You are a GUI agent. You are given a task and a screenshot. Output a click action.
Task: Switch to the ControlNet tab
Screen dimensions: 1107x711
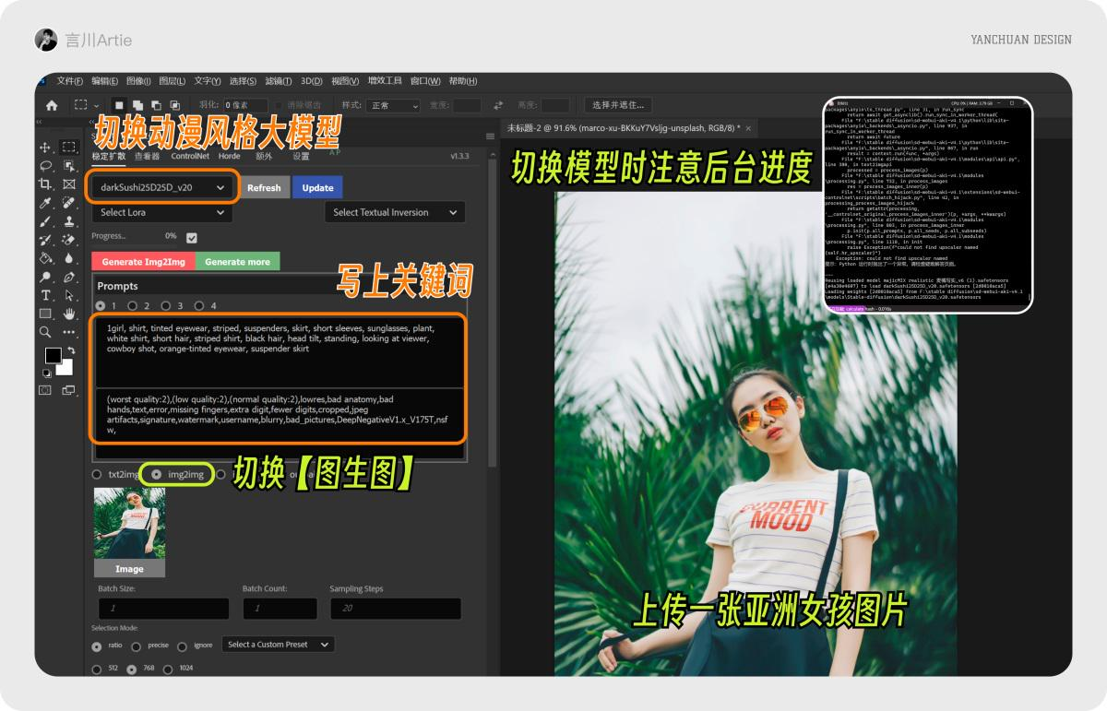[x=189, y=156]
